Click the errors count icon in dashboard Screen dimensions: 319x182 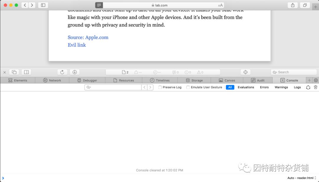(x=188, y=72)
